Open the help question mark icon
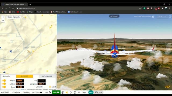The height and width of the screenshot is (96, 172). [x=170, y=17]
